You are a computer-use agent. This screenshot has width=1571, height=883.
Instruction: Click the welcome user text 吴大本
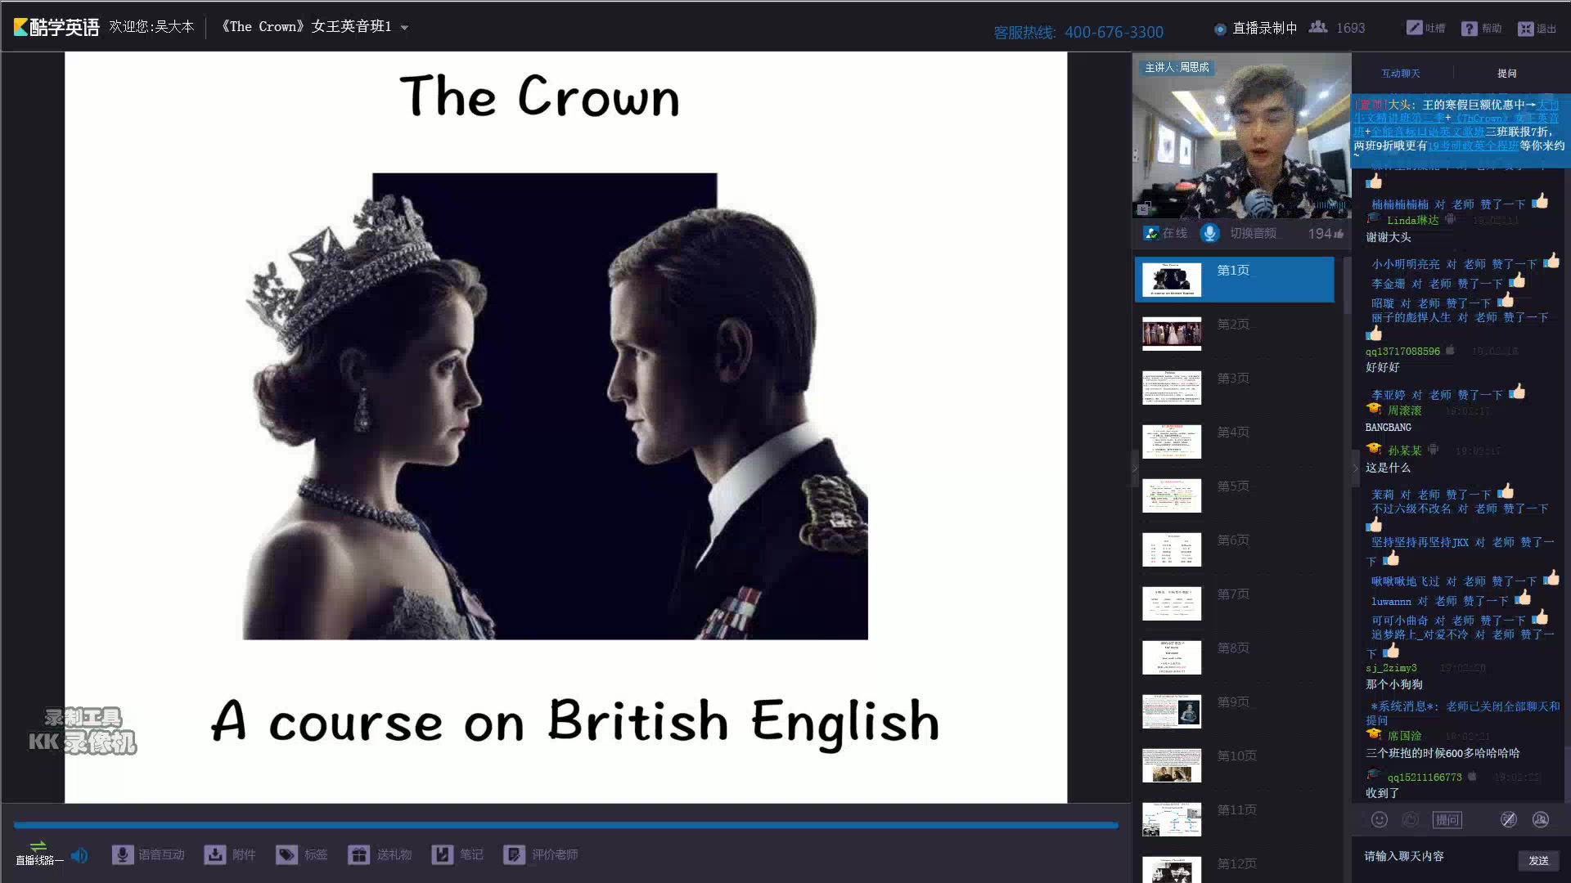(x=174, y=26)
